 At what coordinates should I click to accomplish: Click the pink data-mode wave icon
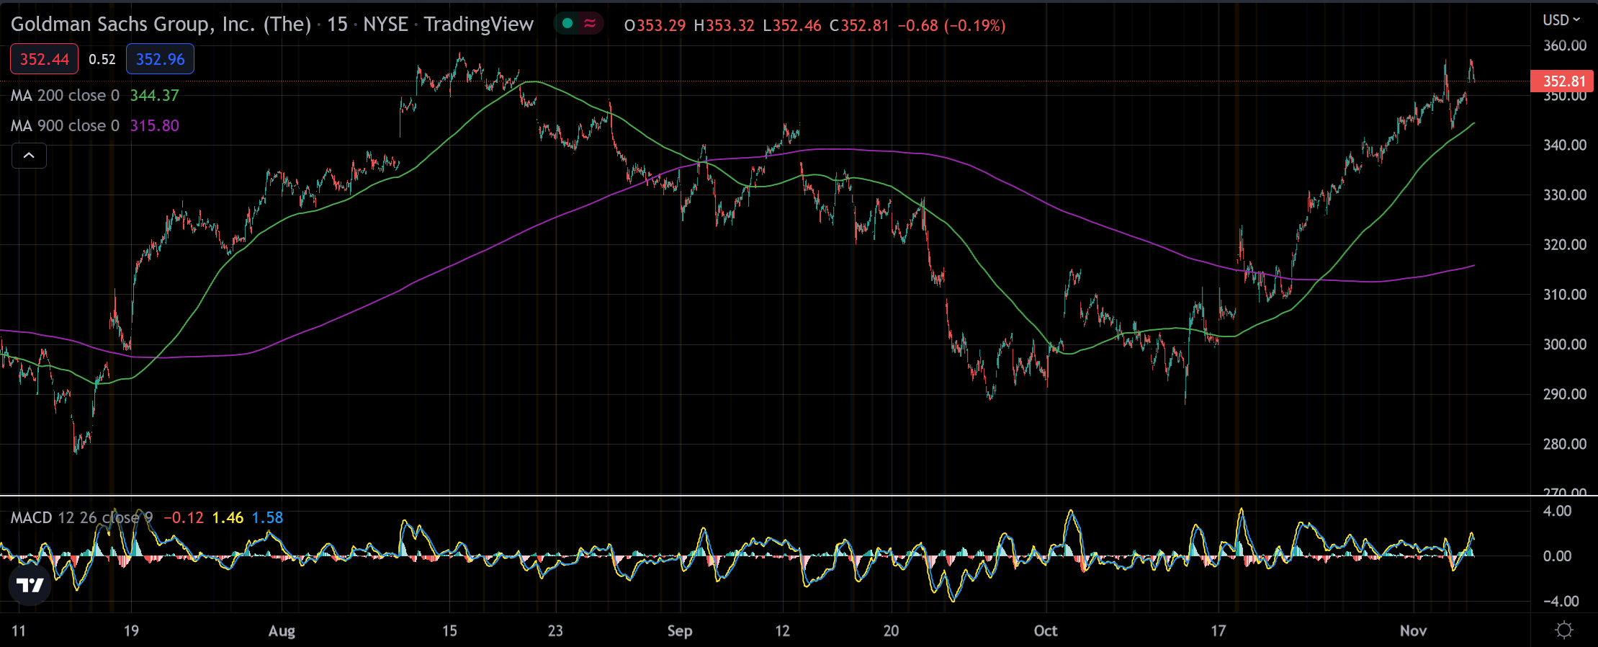pos(590,24)
